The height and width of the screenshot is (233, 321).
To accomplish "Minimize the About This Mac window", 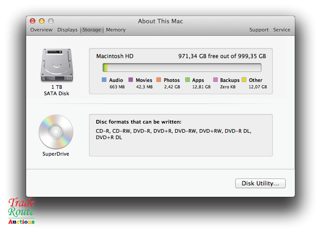I will (x=42, y=21).
